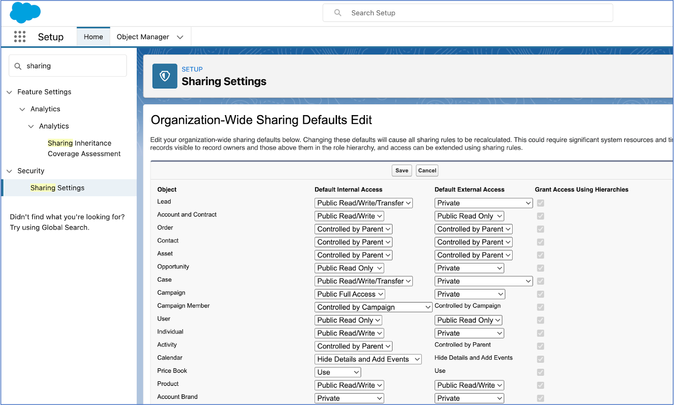Click the search icon in the sidebar Quick Find
This screenshot has height=405, width=674.
tap(17, 66)
